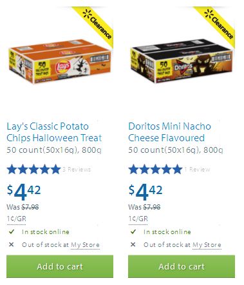Click the out-of-stock X icon for Doritos

133,244
